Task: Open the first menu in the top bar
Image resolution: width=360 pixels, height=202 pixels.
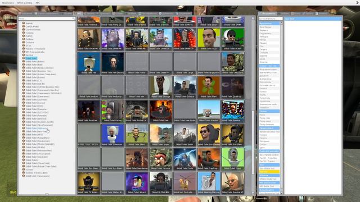Action: click(8, 3)
